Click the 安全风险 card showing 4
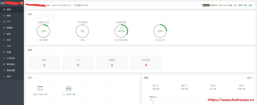 click(146, 63)
